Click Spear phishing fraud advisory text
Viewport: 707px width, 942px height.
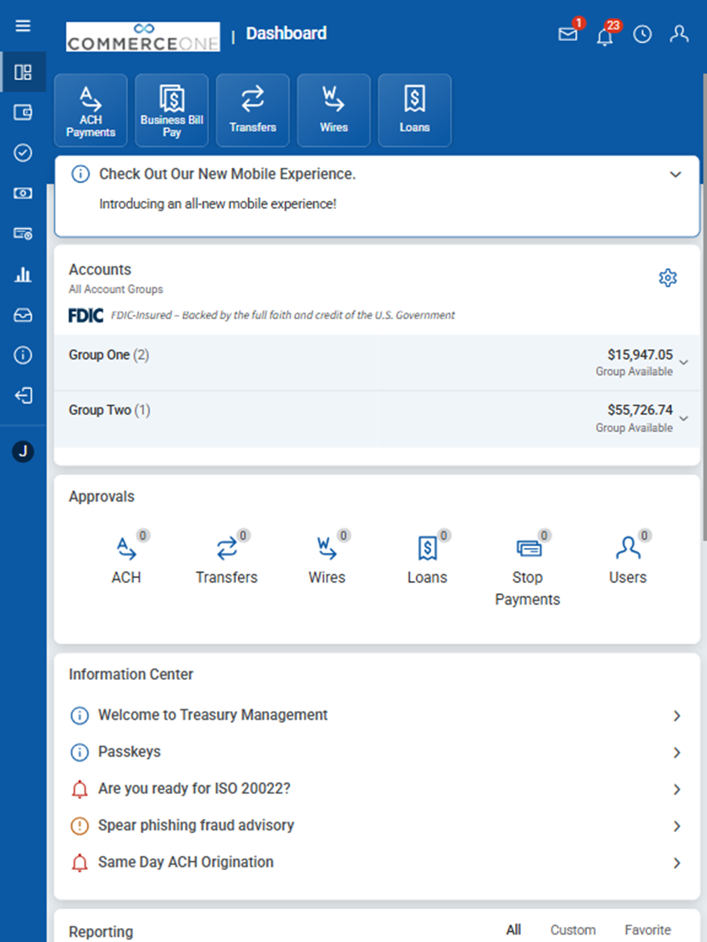click(196, 825)
